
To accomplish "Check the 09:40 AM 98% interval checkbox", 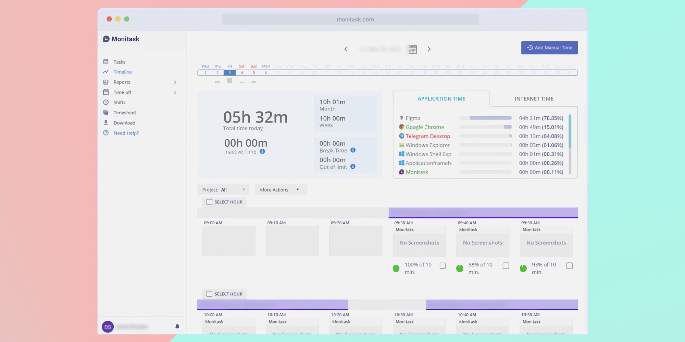I will pyautogui.click(x=506, y=266).
